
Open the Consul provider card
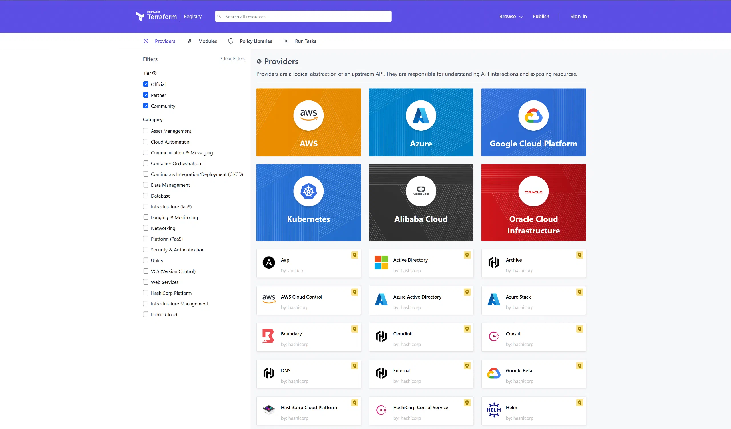pos(533,337)
